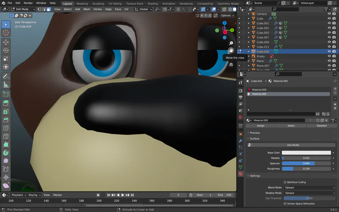Open Shadow Mode dropdown

click(309, 193)
